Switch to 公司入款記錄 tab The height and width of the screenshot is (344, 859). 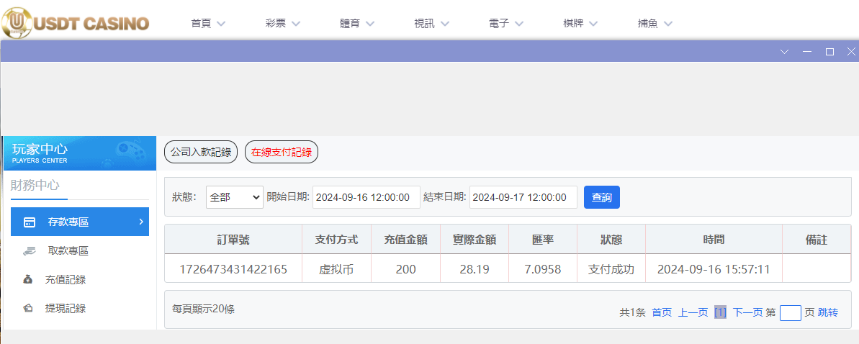[x=201, y=152]
